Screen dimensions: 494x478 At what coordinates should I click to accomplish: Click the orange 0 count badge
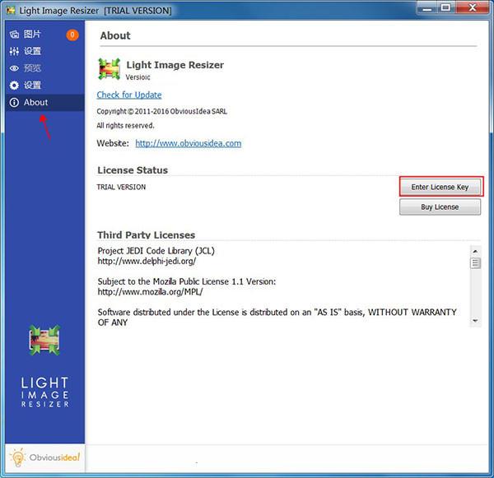72,35
